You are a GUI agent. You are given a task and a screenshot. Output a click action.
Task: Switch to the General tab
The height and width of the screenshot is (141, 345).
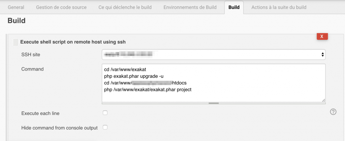pyautogui.click(x=16, y=7)
